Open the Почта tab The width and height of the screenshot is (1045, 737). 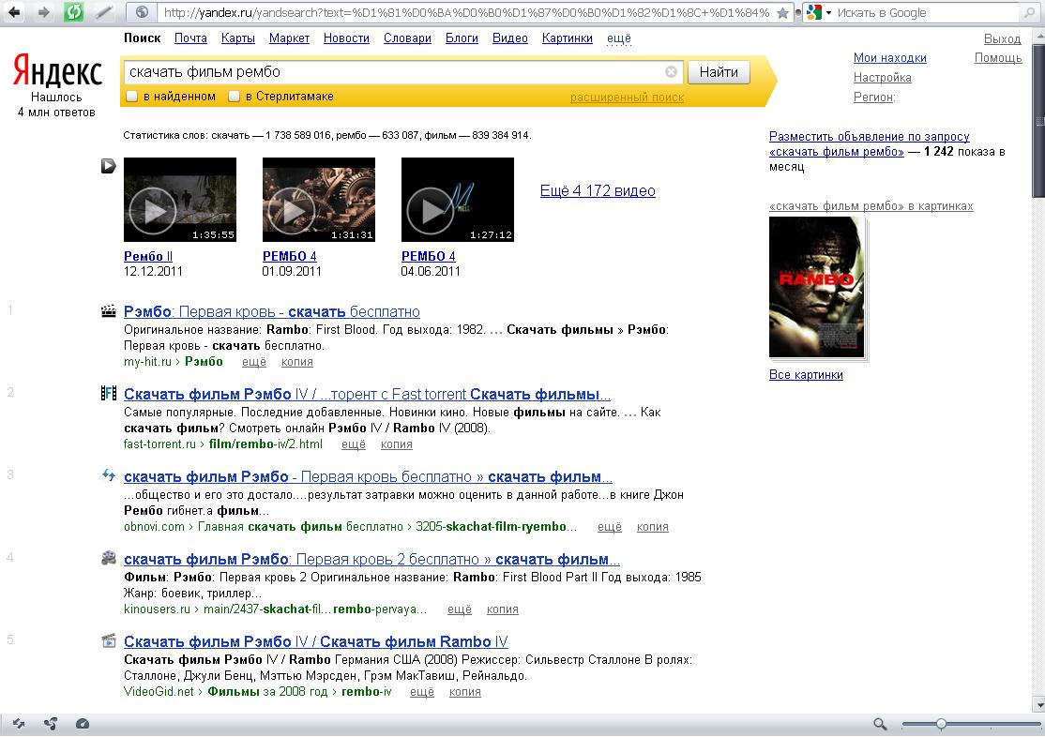click(x=190, y=38)
